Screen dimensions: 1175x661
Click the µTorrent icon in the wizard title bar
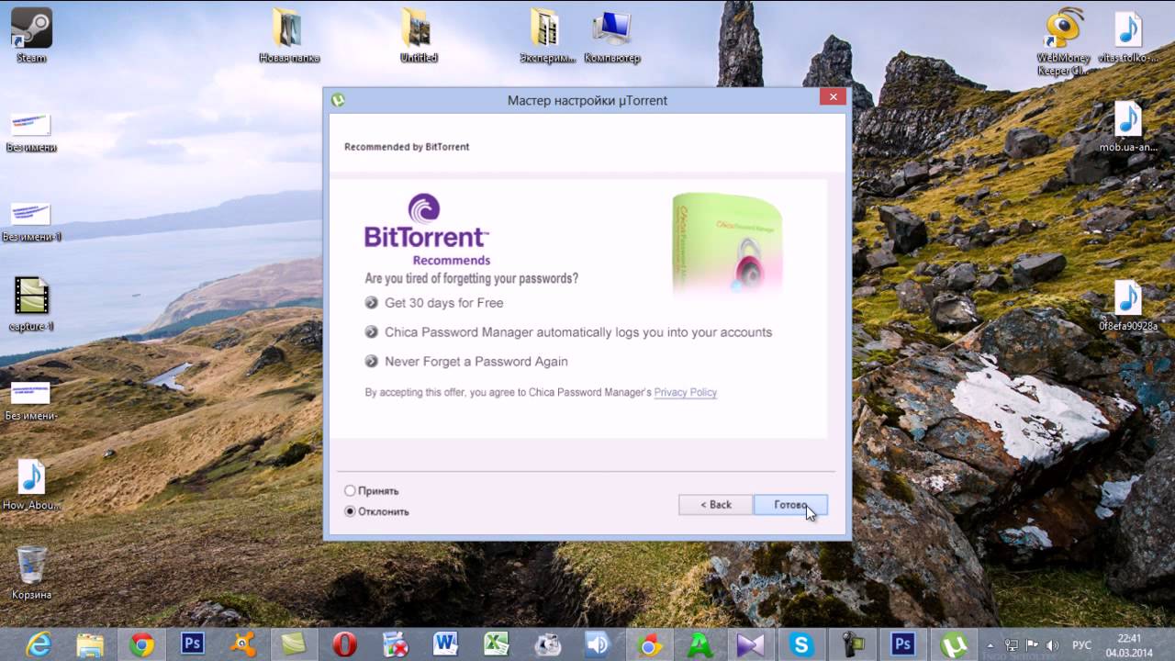[338, 100]
